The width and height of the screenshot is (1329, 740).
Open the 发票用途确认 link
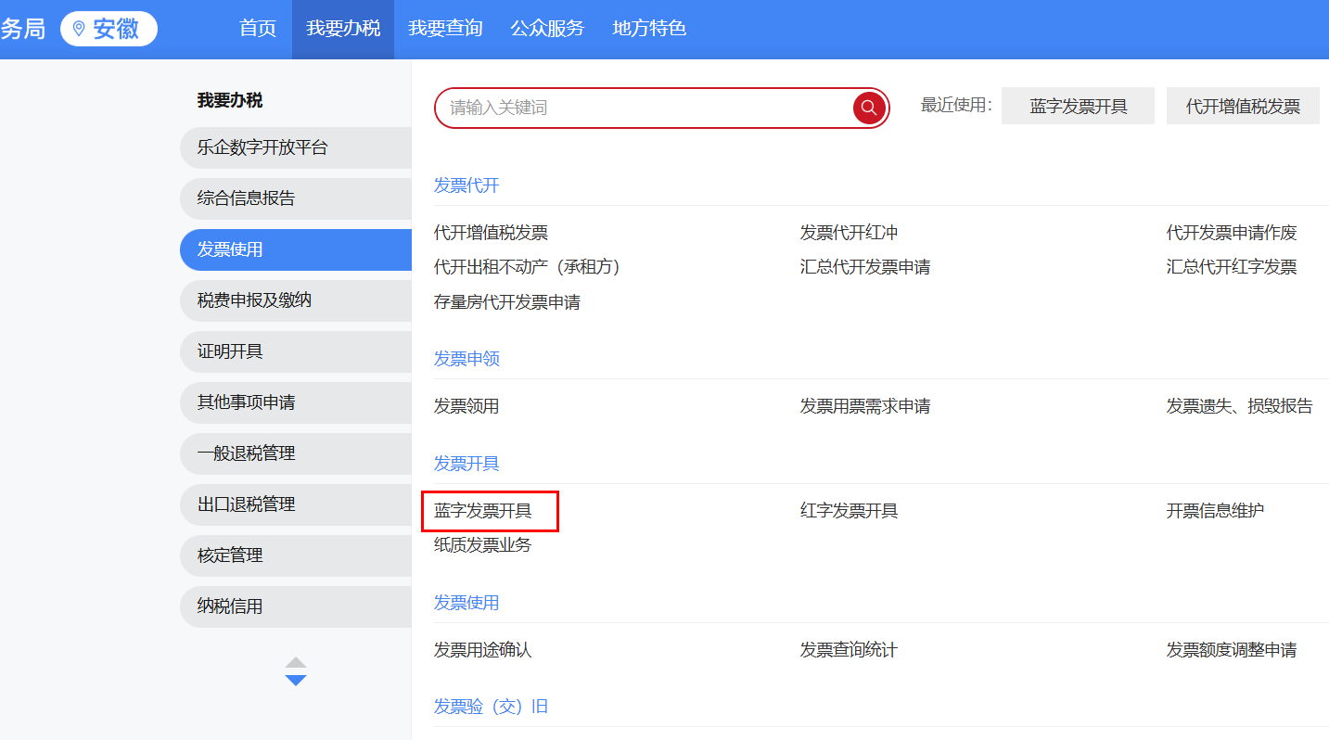(483, 650)
